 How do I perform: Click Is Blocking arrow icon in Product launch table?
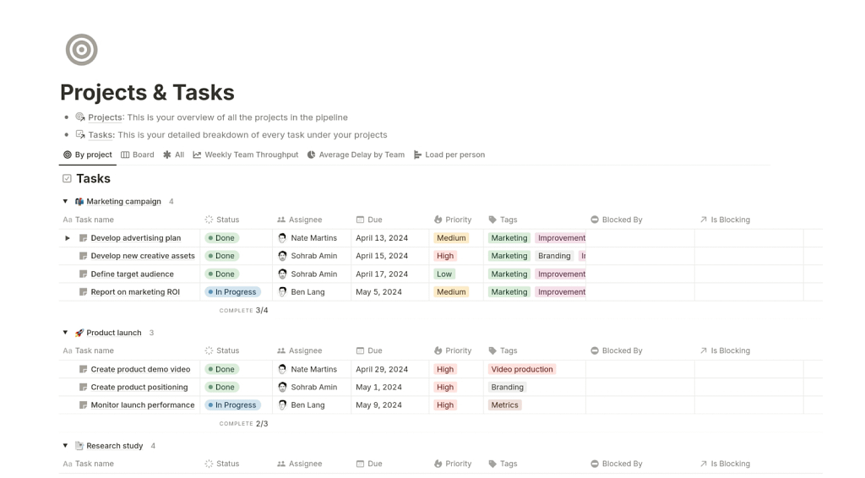pos(704,350)
